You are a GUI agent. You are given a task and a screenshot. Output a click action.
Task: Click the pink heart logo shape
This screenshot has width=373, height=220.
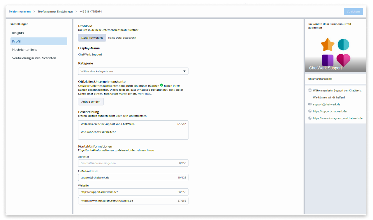pyautogui.click(x=343, y=60)
